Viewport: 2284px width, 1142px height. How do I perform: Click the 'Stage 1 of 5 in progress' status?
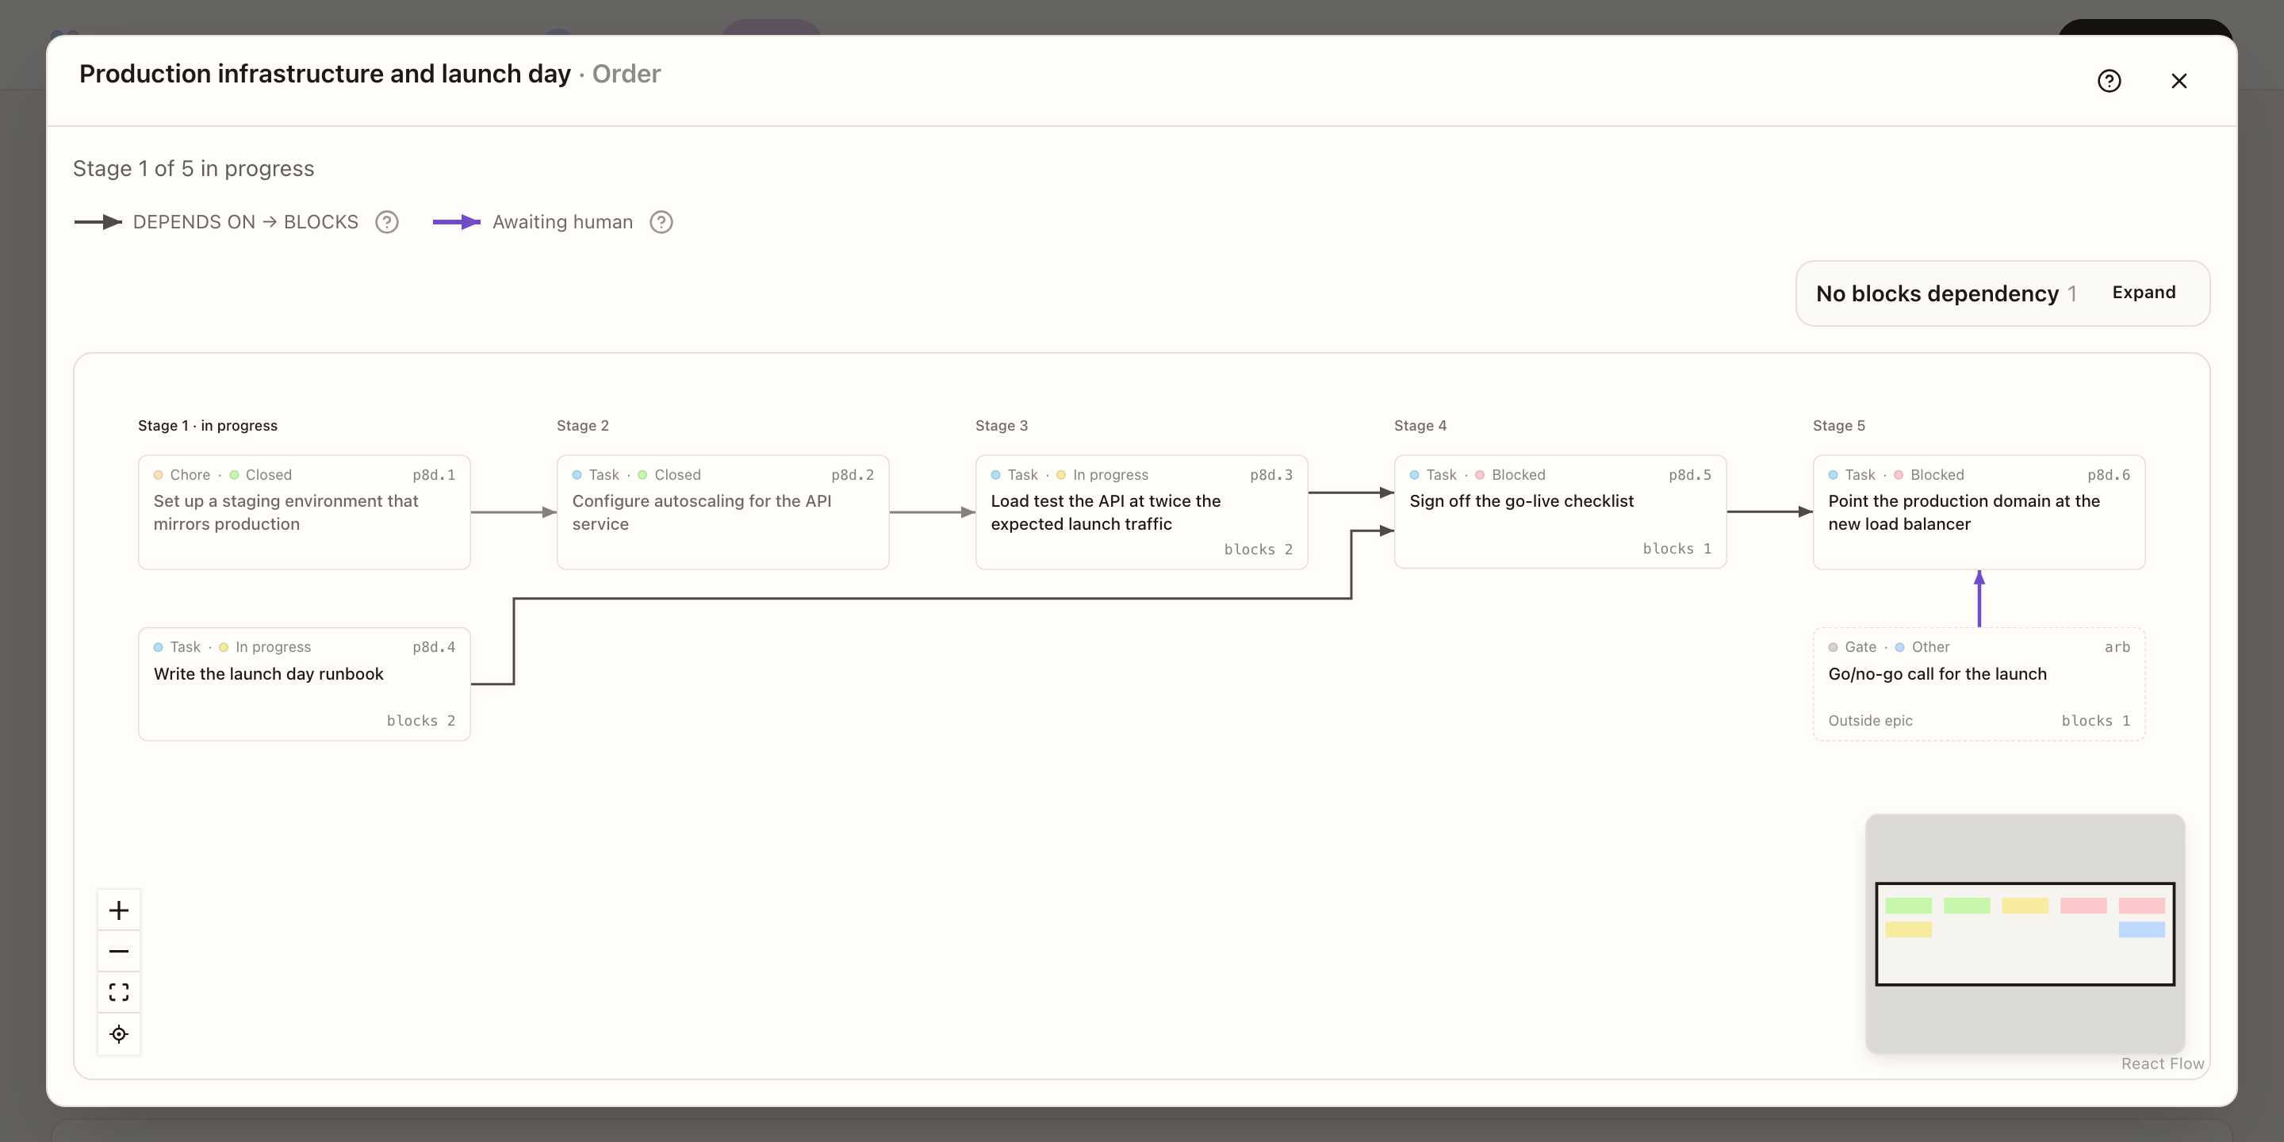coord(194,168)
